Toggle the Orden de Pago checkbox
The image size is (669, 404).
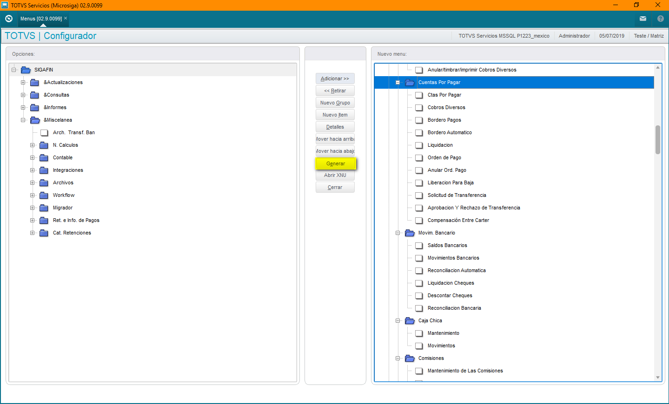coord(419,157)
